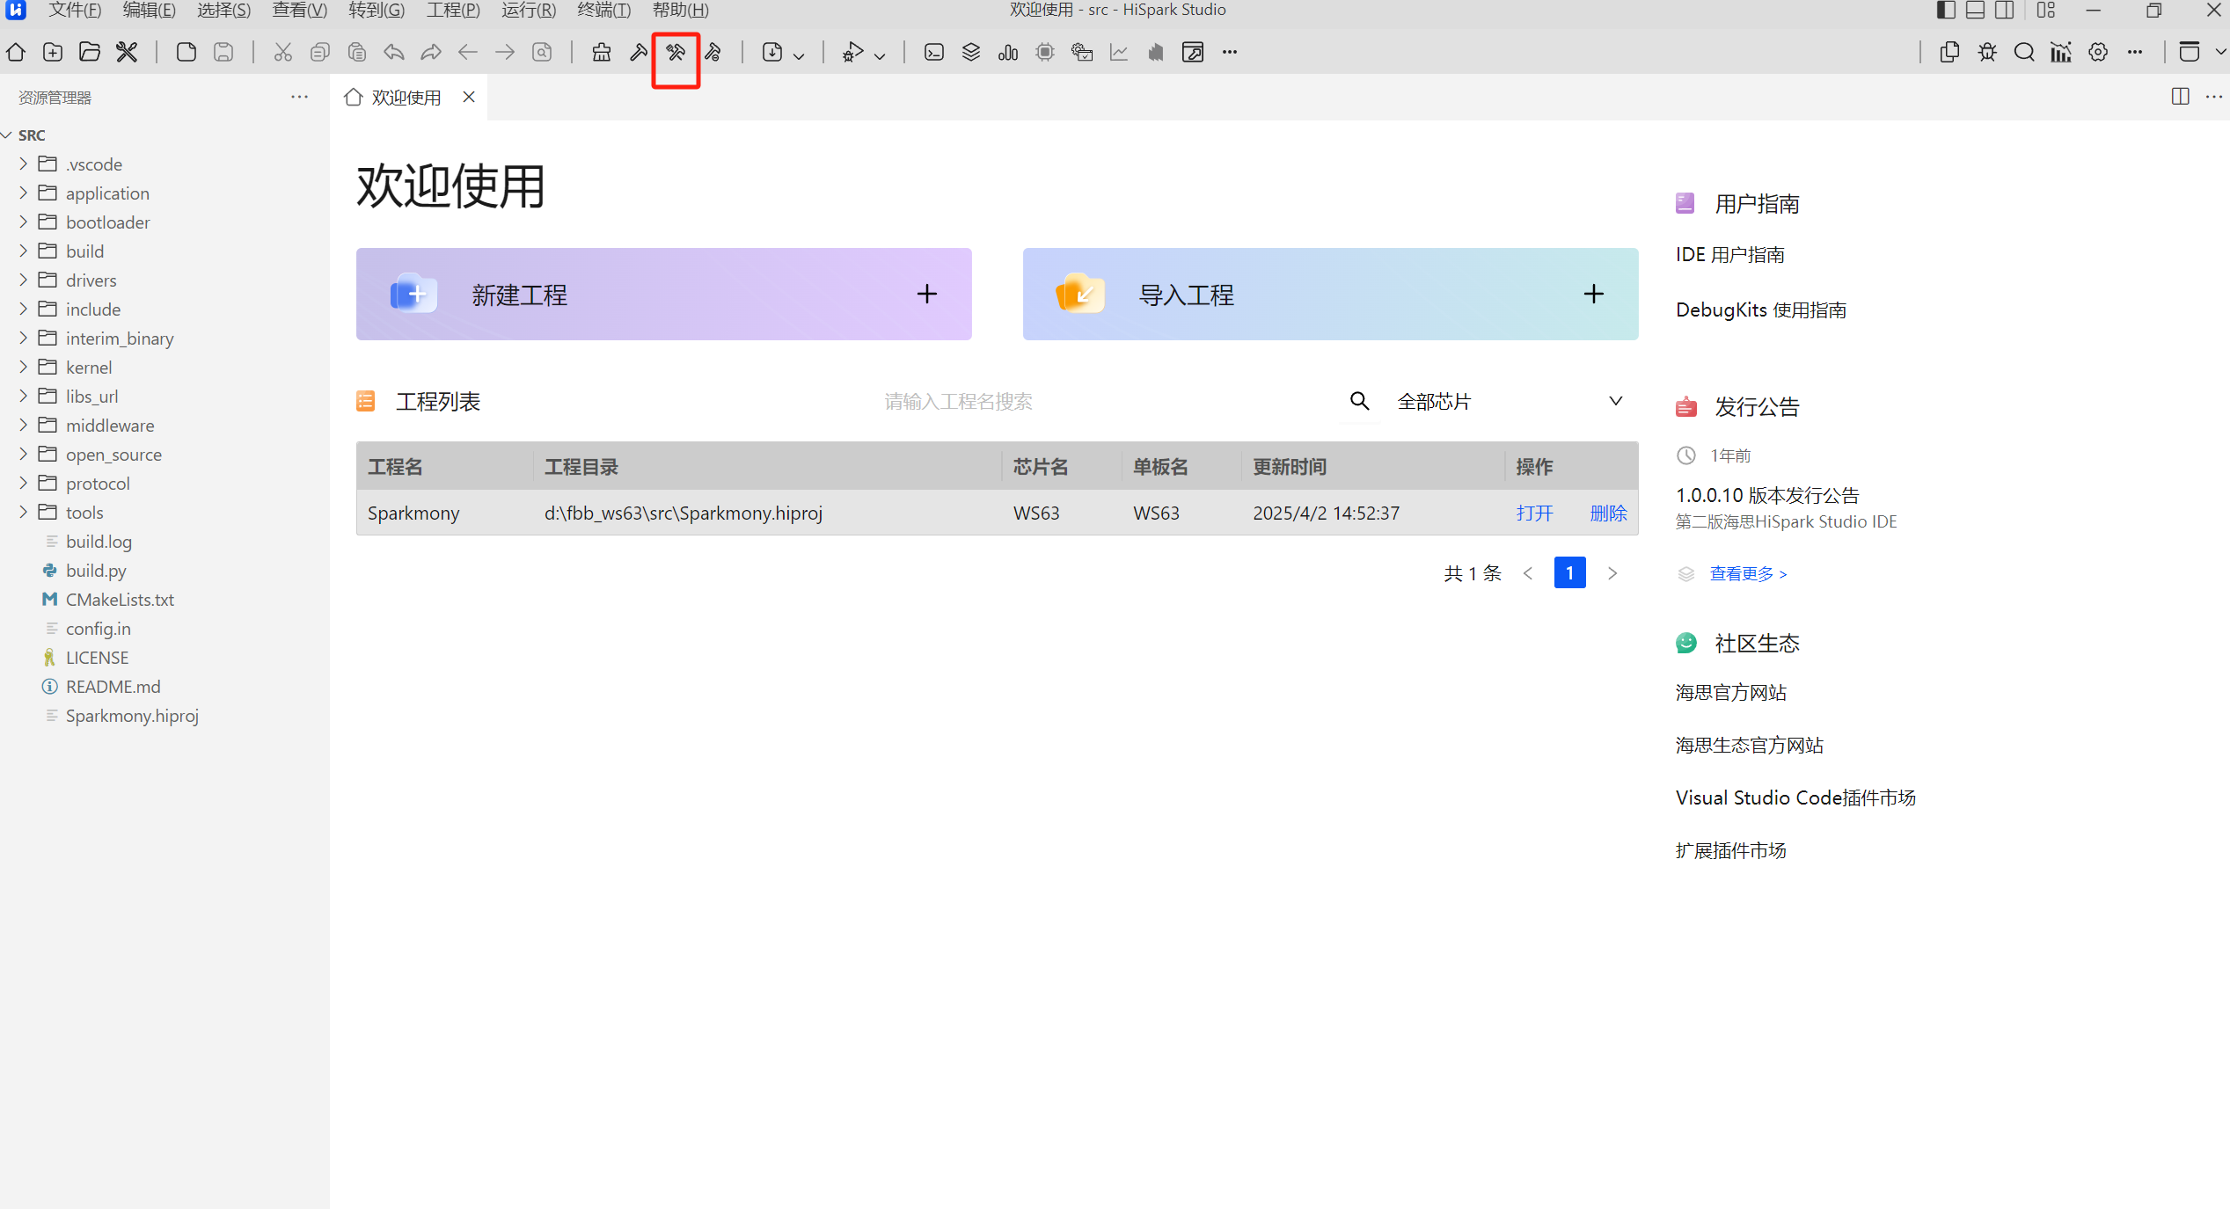Click the Clean broom icon in toolbar
Screen dimensions: 2230x1209
point(602,53)
